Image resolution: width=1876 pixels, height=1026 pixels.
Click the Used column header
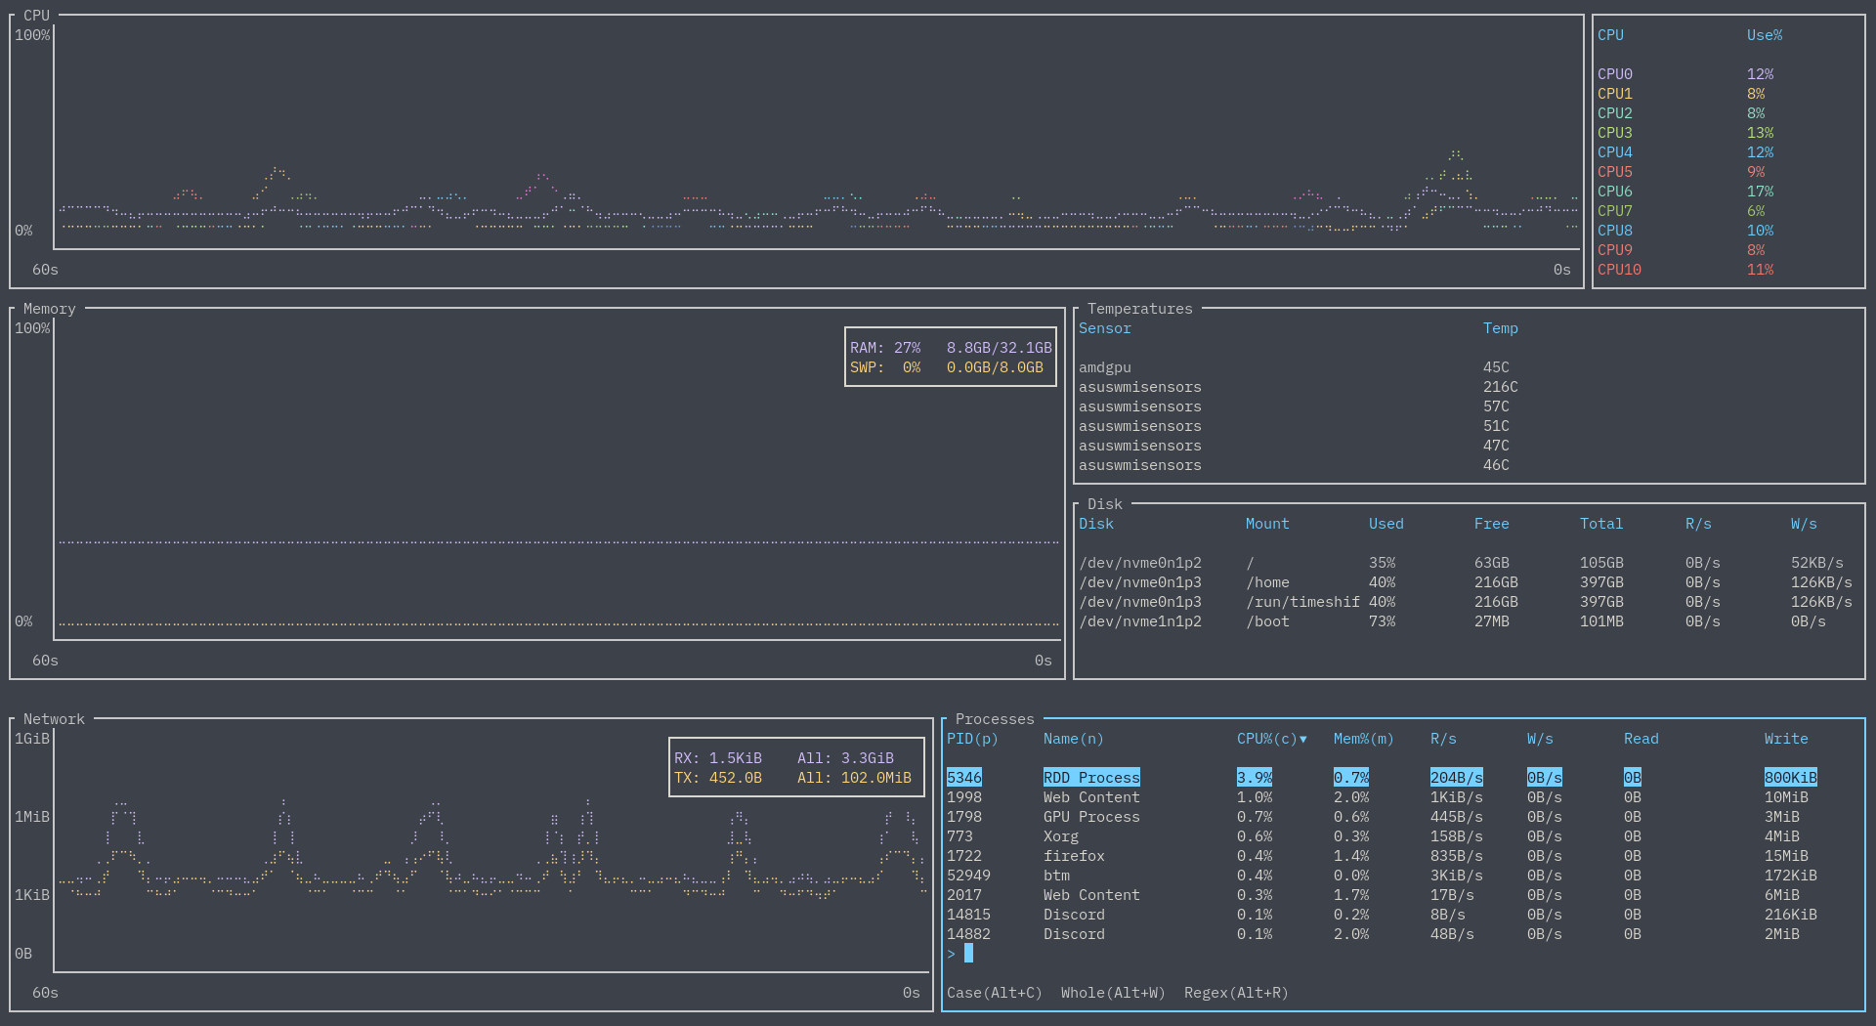pos(1386,524)
